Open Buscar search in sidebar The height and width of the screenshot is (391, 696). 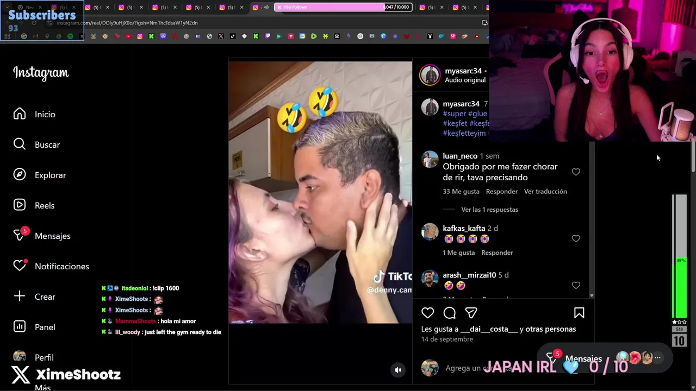(x=37, y=144)
